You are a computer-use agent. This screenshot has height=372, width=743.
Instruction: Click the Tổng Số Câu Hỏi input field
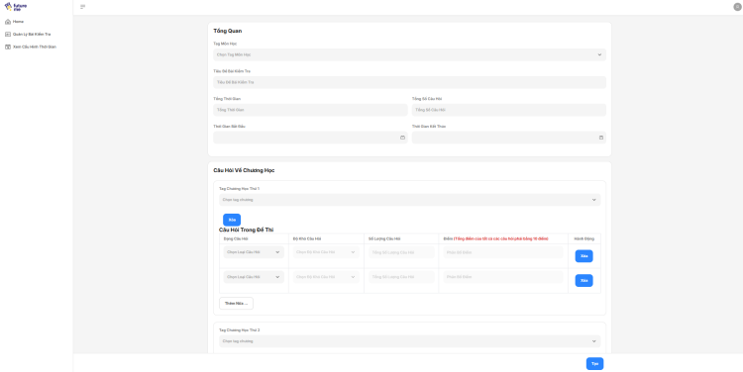pyautogui.click(x=509, y=110)
